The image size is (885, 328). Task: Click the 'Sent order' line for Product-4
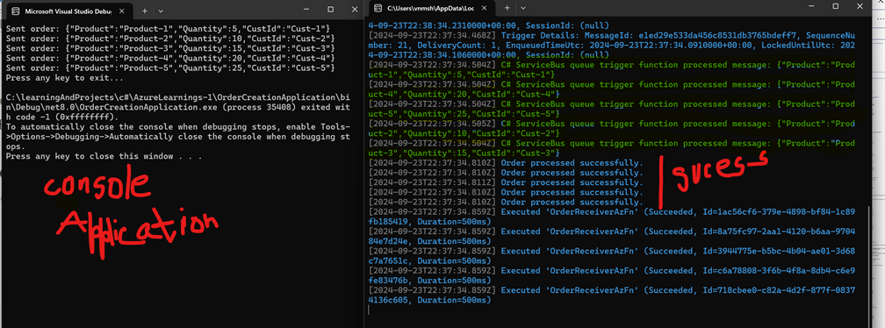click(170, 58)
